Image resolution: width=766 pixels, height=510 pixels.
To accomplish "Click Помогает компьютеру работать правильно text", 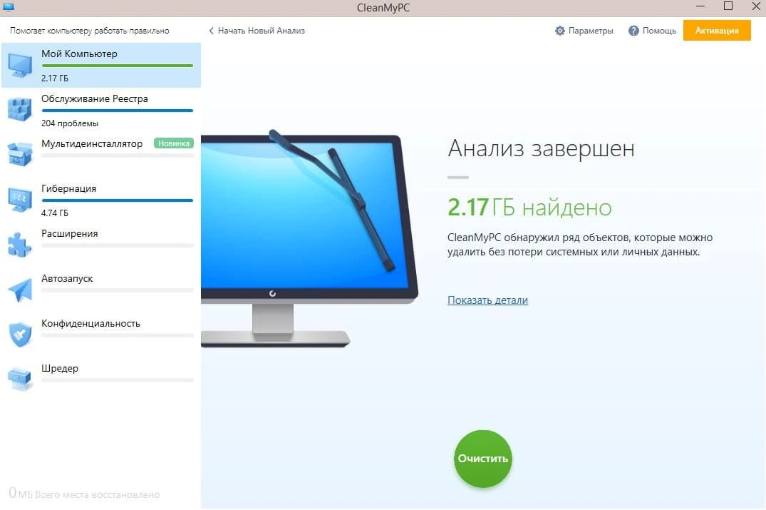I will click(89, 31).
